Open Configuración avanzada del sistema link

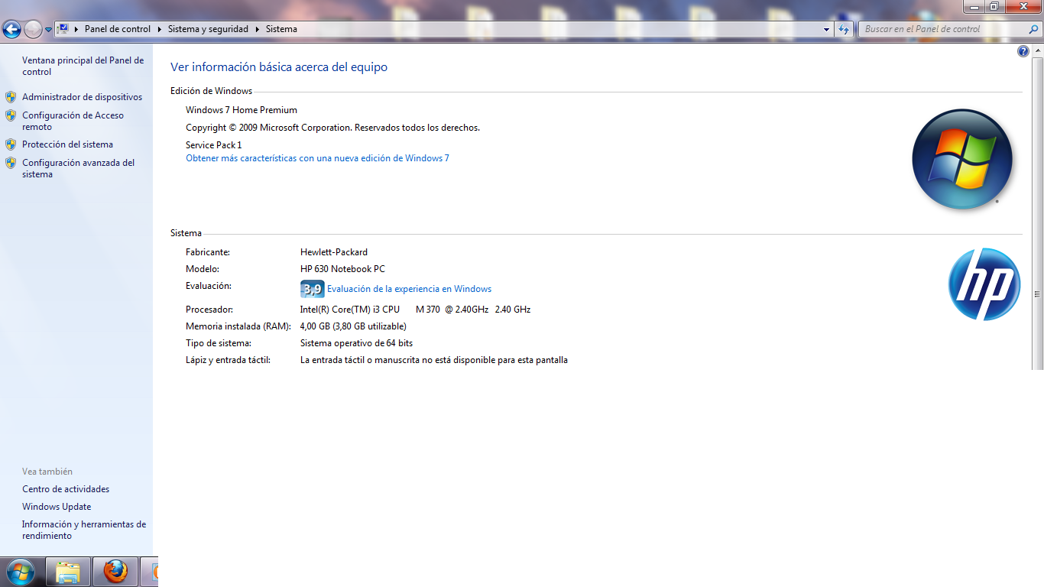coord(78,168)
